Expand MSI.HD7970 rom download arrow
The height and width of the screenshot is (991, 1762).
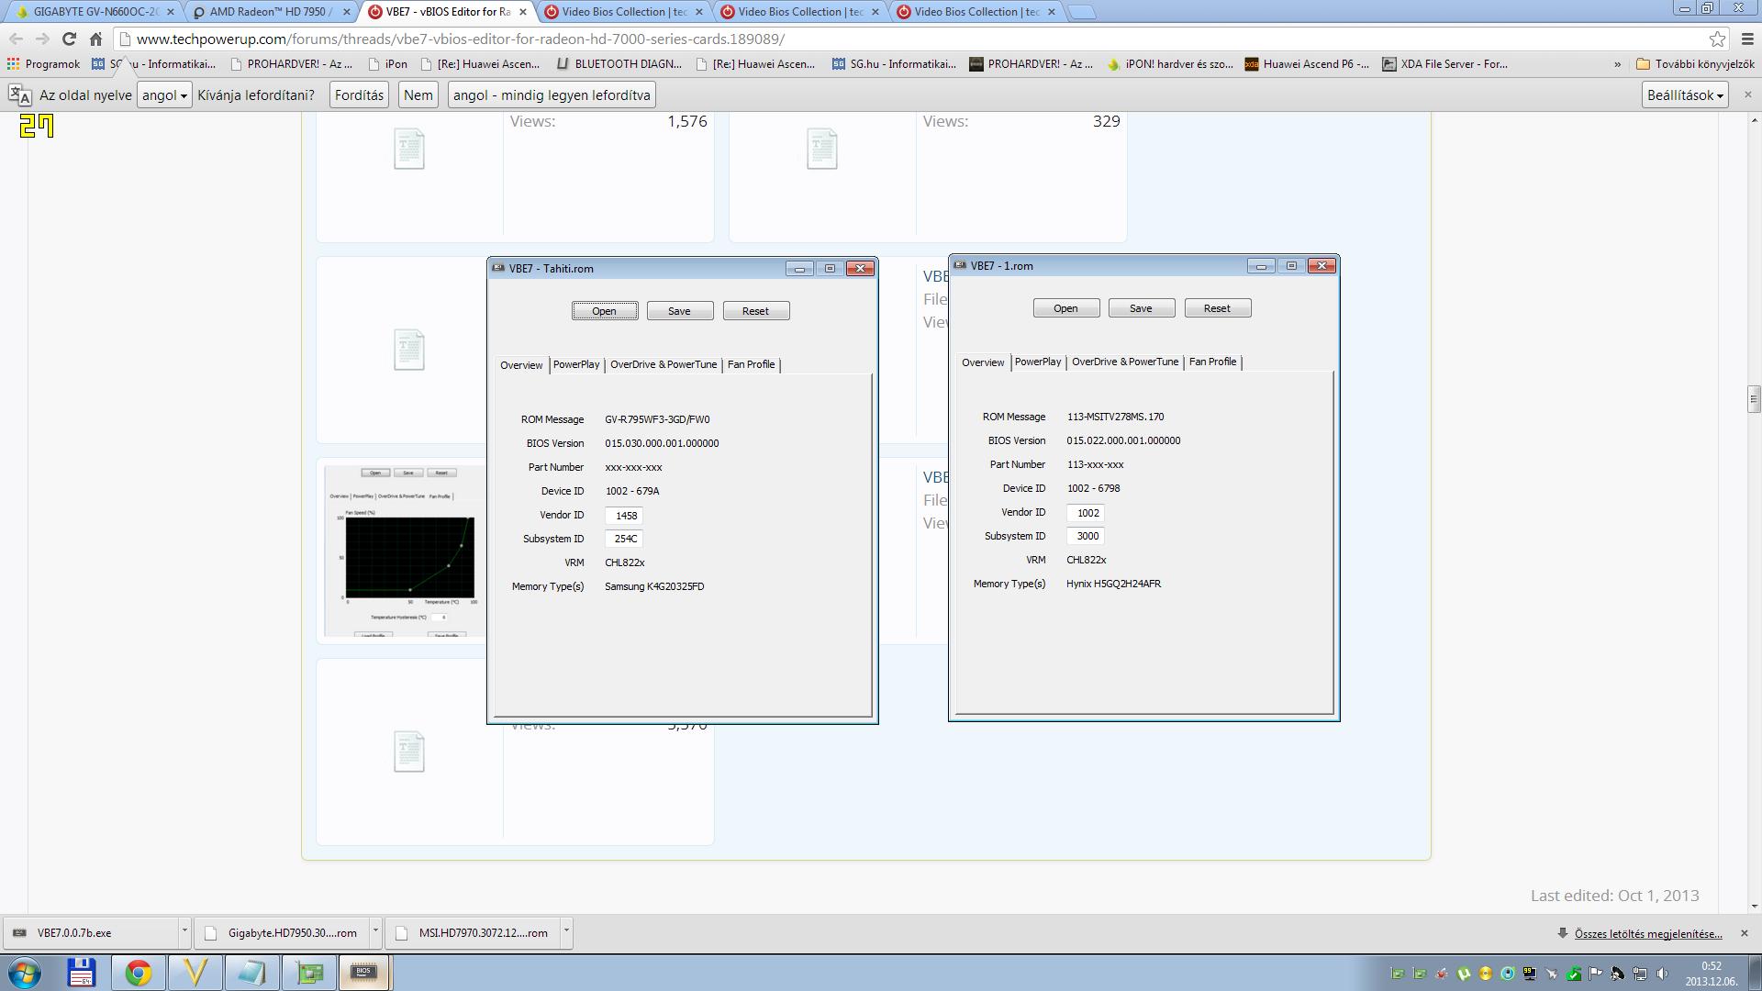point(565,932)
